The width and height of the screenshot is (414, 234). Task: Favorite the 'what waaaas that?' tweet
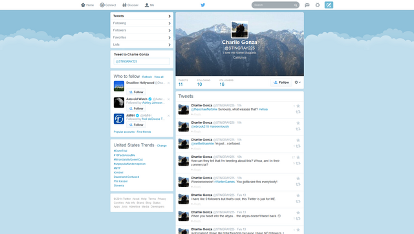298,106
